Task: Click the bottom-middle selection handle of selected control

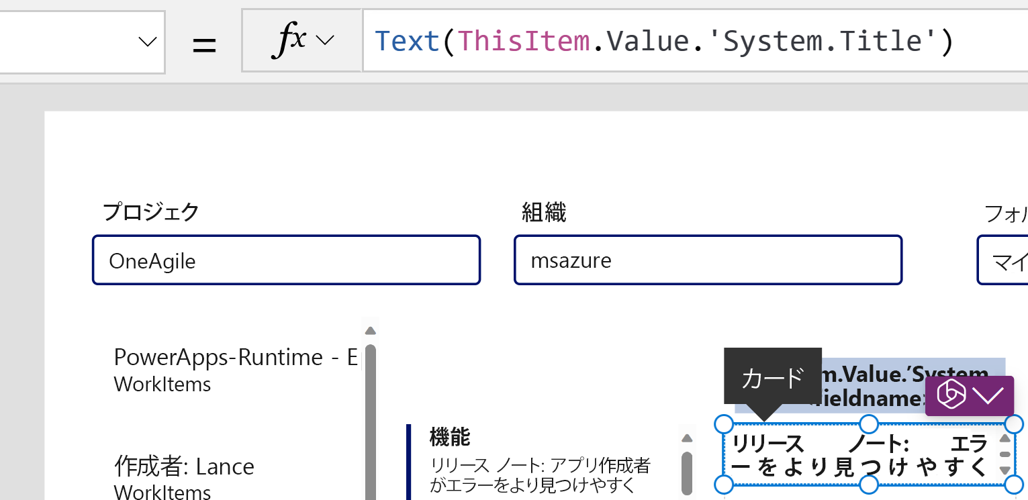Action: click(x=869, y=484)
